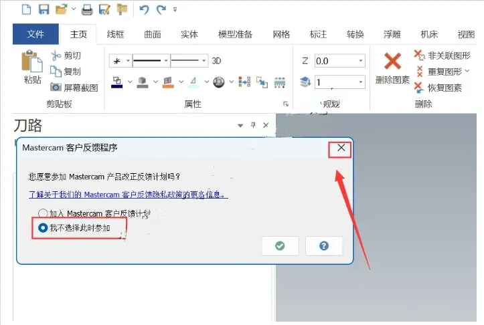Click the 剪切 scissors button
Viewport: 484px width, 325px height.
(66, 56)
